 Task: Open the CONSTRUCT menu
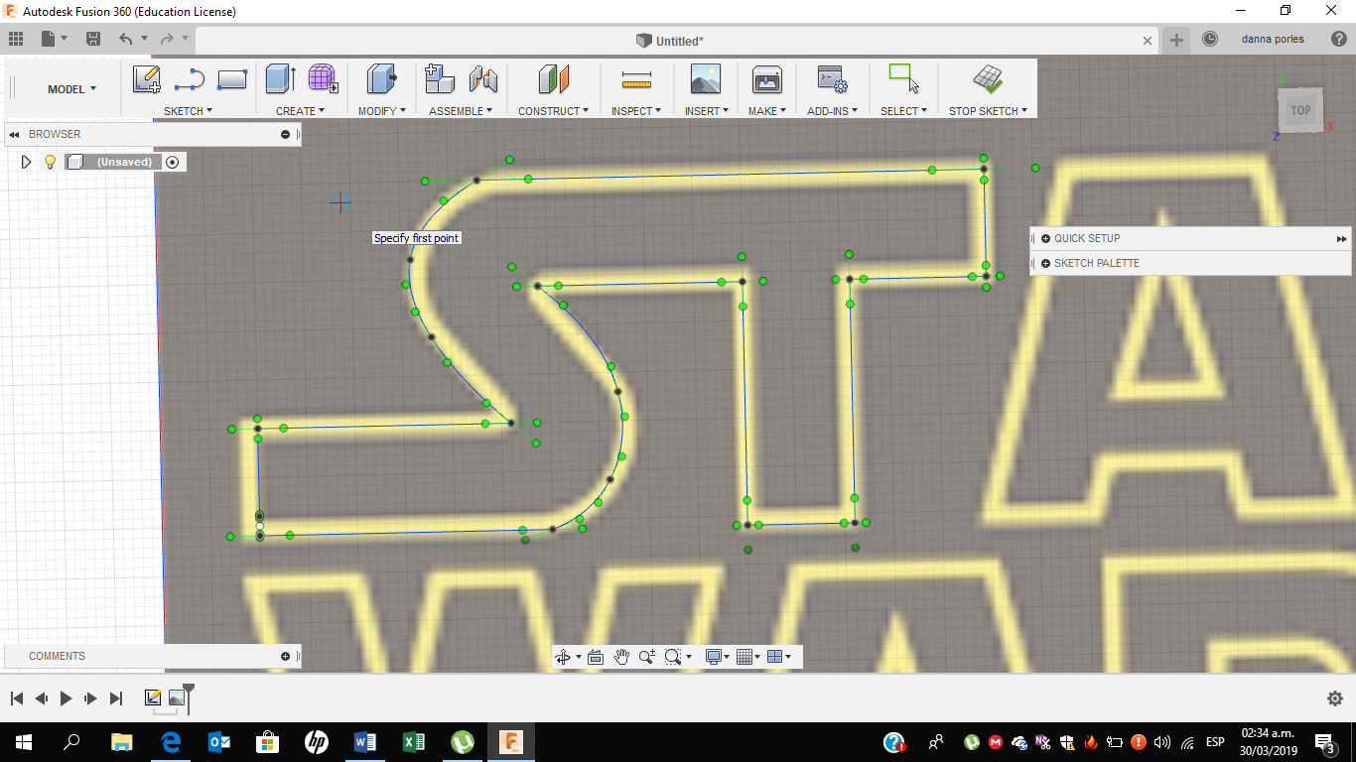click(553, 111)
